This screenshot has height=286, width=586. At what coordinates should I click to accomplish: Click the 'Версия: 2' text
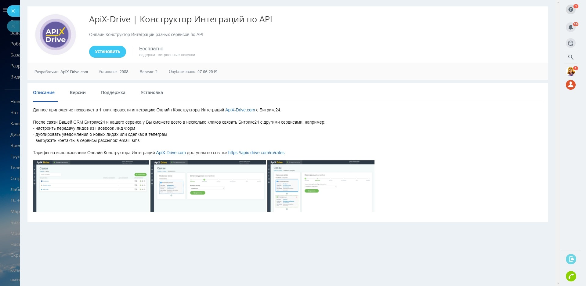[148, 72]
